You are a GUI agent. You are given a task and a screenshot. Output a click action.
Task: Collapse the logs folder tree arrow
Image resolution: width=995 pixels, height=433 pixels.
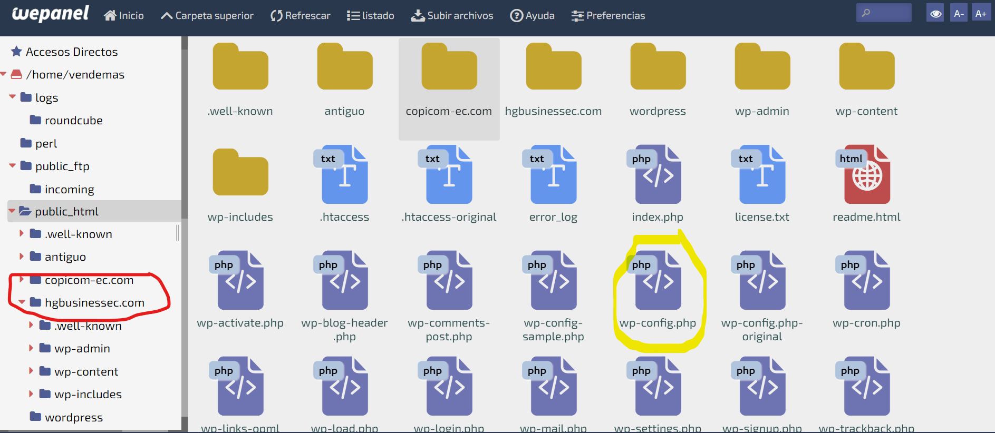coord(13,97)
